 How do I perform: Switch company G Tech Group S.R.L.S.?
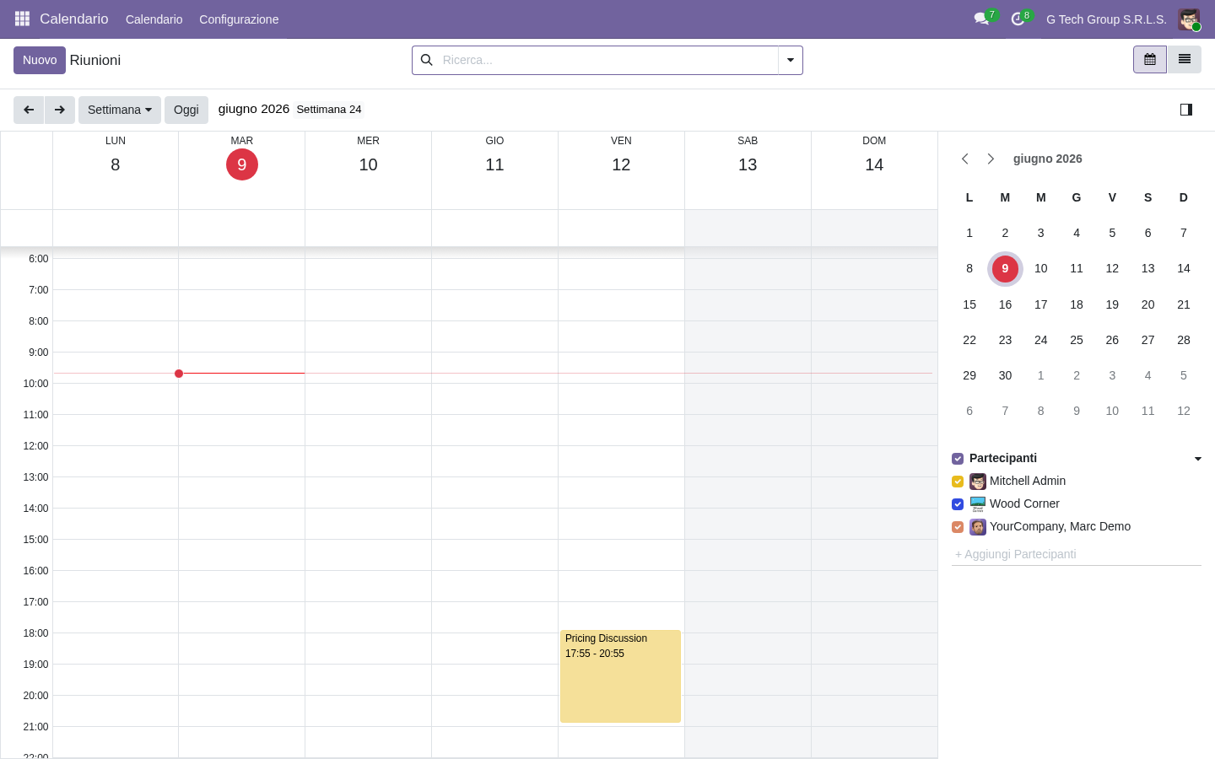point(1106,19)
